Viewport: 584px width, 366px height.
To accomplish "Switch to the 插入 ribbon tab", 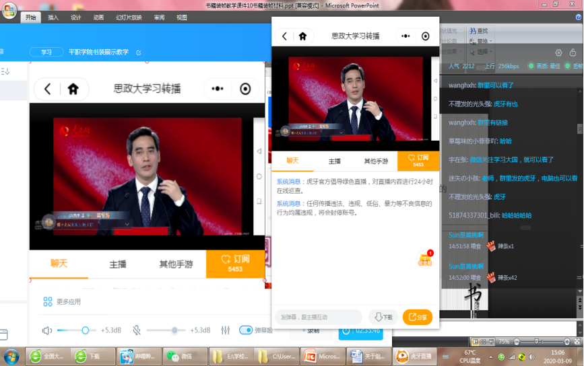I will click(x=53, y=17).
